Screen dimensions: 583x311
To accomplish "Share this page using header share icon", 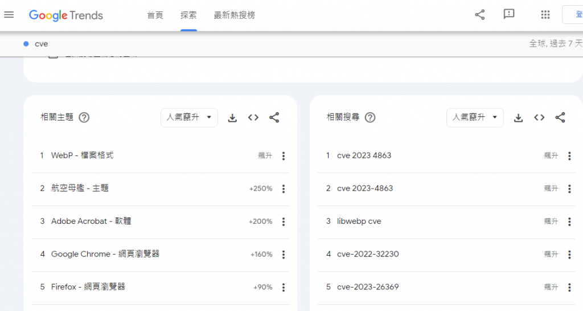I will 479,15.
